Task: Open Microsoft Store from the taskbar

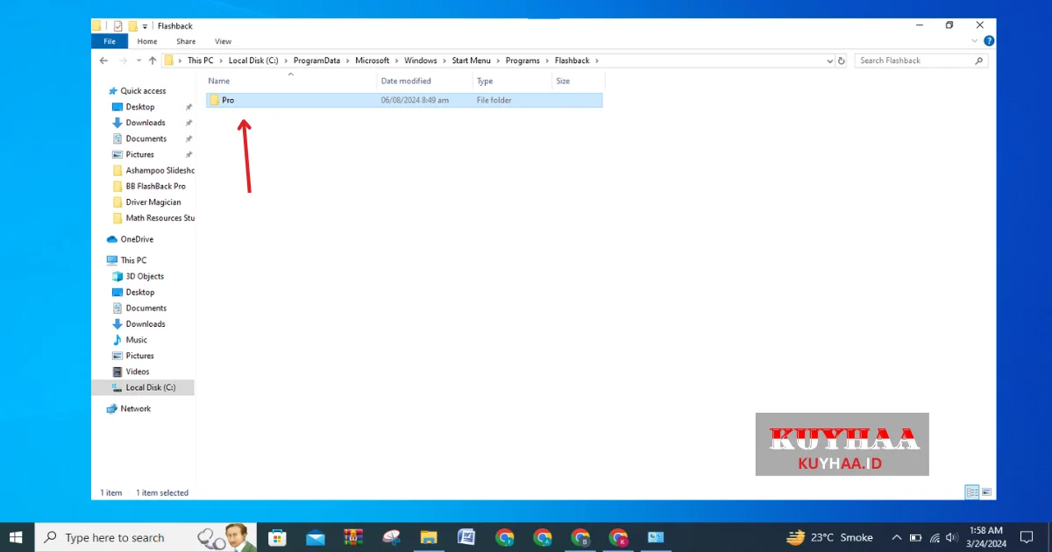Action: [x=278, y=537]
